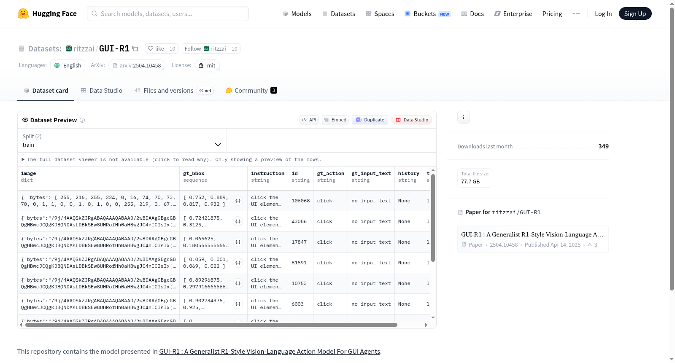The height and width of the screenshot is (363, 675).
Task: Go to Models in the top navigation
Action: point(297,13)
